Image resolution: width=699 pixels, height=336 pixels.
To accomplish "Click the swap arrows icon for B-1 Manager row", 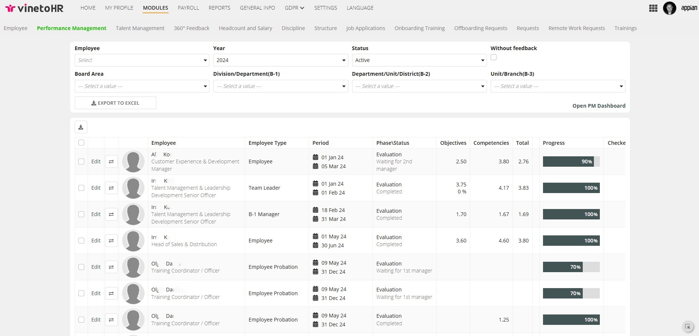I will tap(111, 214).
